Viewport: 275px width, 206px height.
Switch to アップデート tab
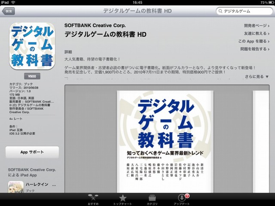tap(181, 200)
